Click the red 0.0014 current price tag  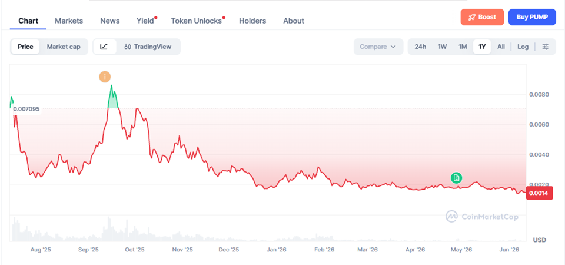540,193
